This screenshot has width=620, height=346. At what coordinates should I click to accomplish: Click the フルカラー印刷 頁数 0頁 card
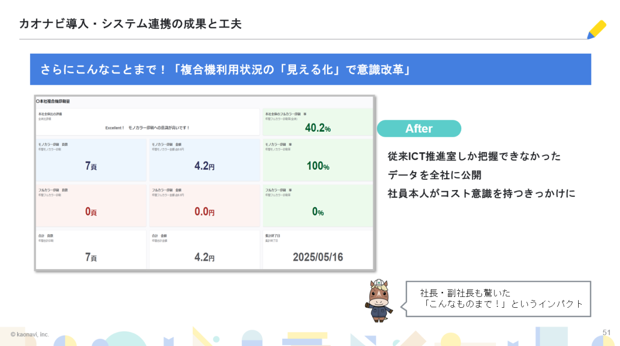(x=91, y=206)
